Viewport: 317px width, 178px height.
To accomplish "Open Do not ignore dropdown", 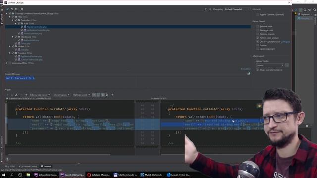I will tap(62, 95).
